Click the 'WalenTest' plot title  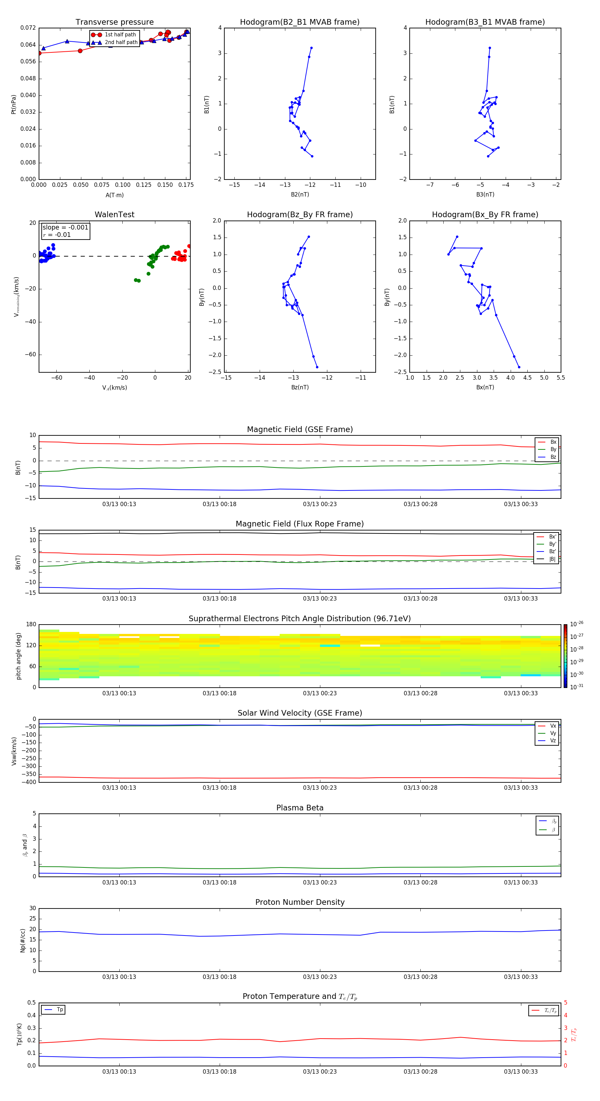[114, 215]
